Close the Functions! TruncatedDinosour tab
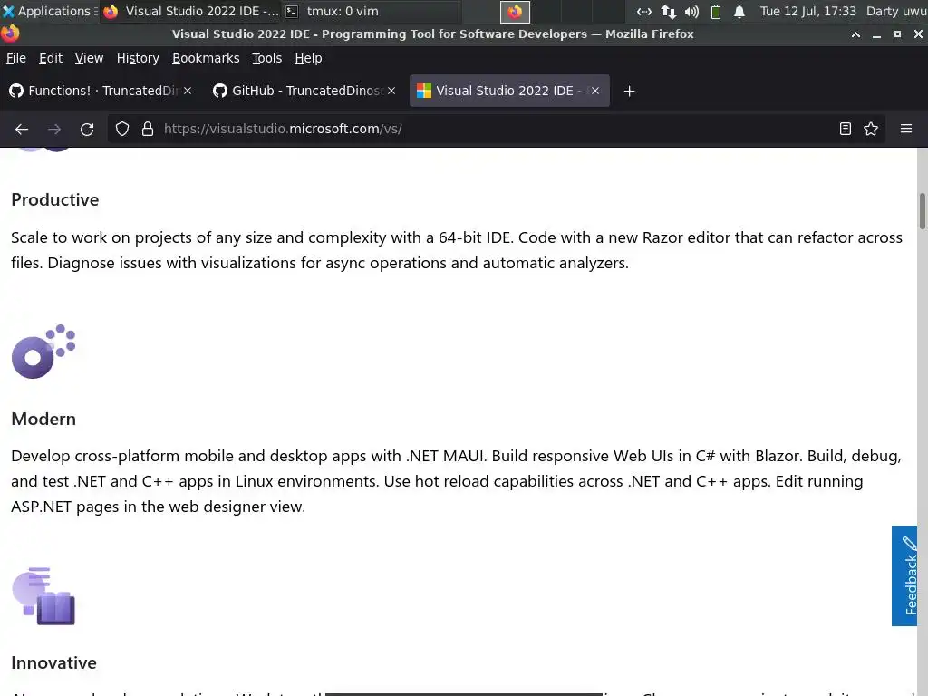 pyautogui.click(x=187, y=91)
